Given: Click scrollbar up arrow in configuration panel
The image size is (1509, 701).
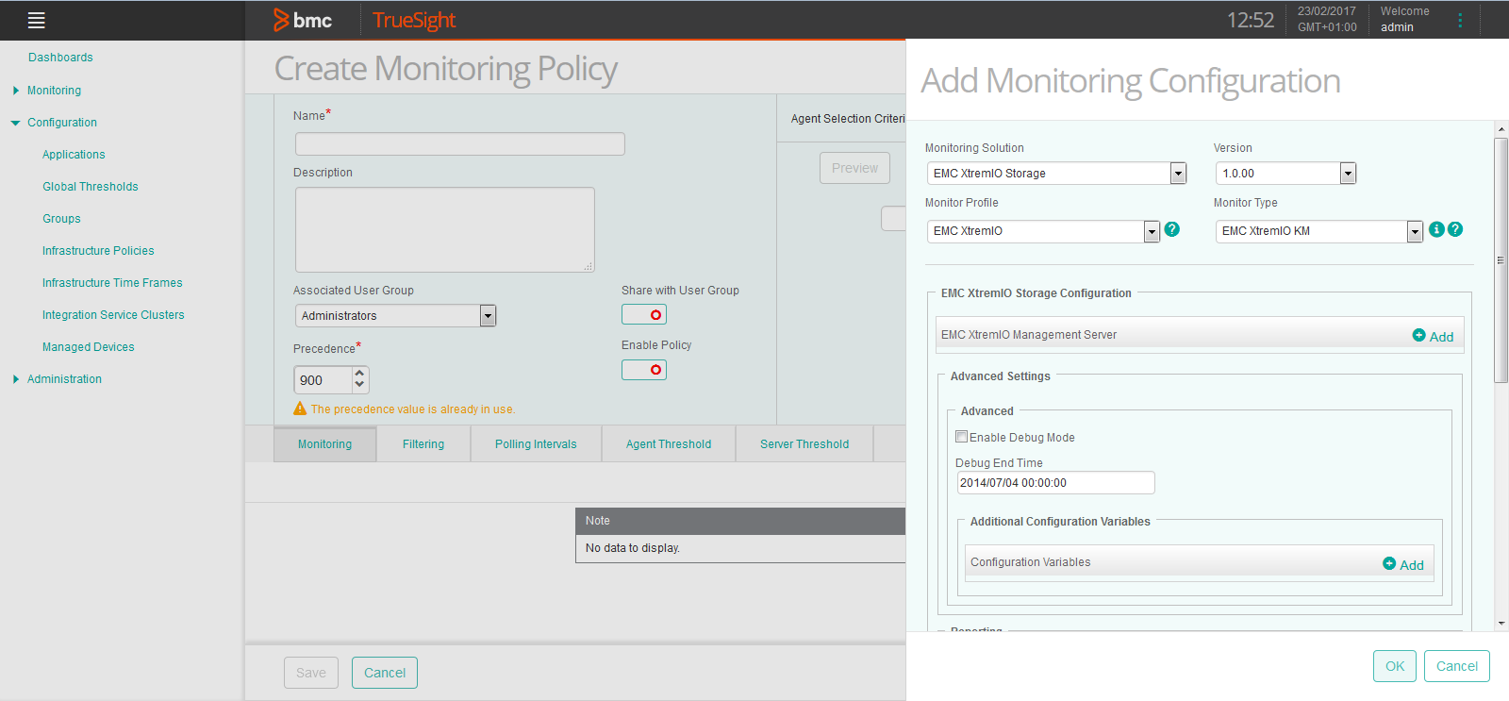Looking at the screenshot, I should point(1501,128).
